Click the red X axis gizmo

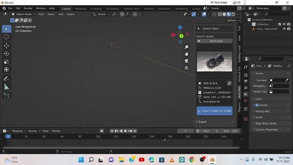click(173, 35)
